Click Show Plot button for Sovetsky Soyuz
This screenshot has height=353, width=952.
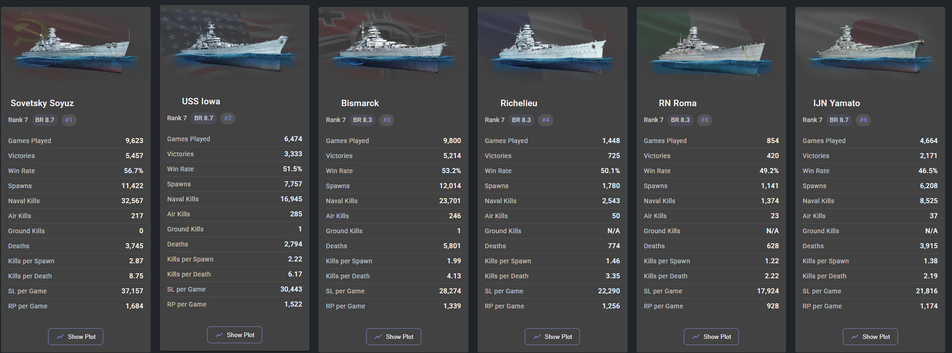(x=76, y=337)
